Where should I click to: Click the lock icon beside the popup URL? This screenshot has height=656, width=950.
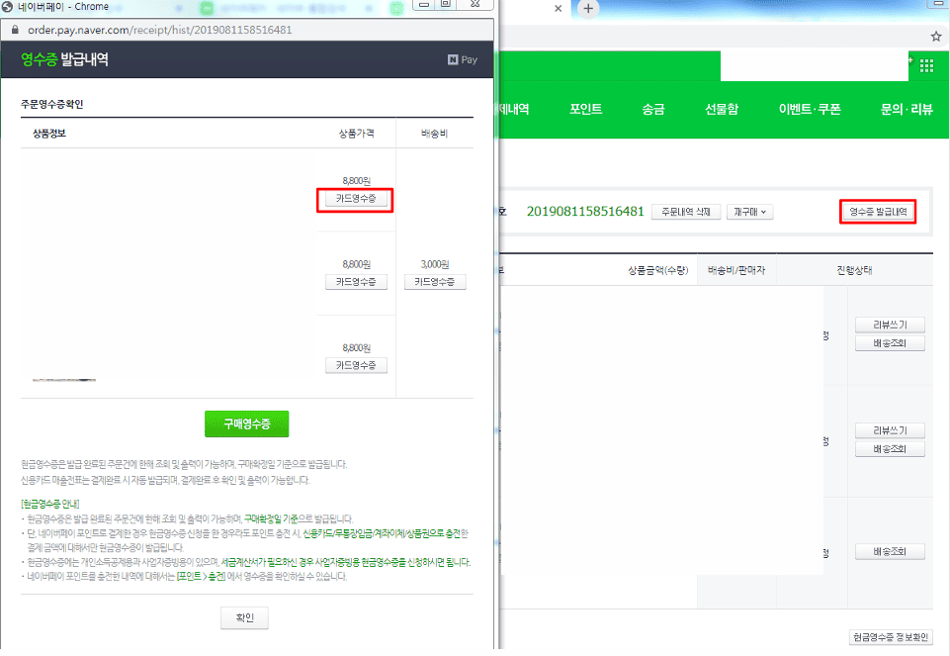15,29
